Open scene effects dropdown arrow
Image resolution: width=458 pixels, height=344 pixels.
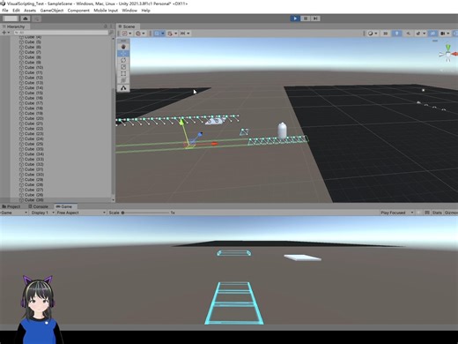point(424,34)
